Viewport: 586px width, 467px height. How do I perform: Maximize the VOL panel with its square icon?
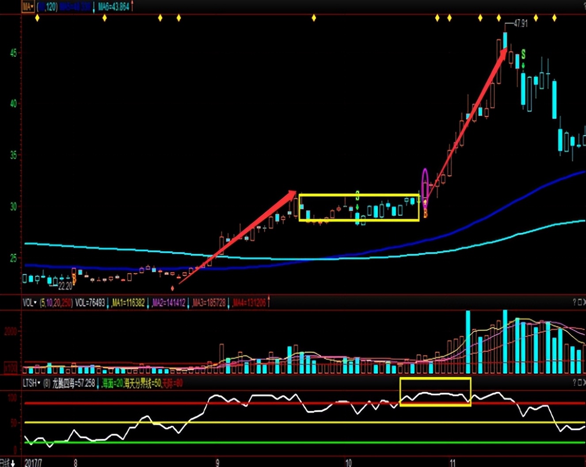click(x=579, y=302)
